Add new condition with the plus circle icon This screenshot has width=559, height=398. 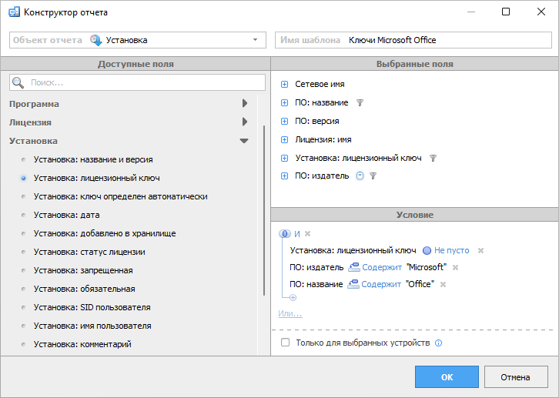[x=293, y=297]
